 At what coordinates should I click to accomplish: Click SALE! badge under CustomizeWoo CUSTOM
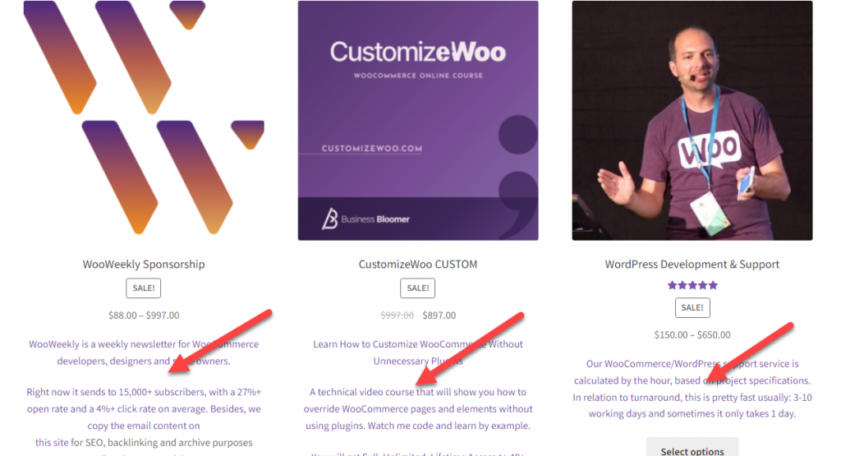417,288
